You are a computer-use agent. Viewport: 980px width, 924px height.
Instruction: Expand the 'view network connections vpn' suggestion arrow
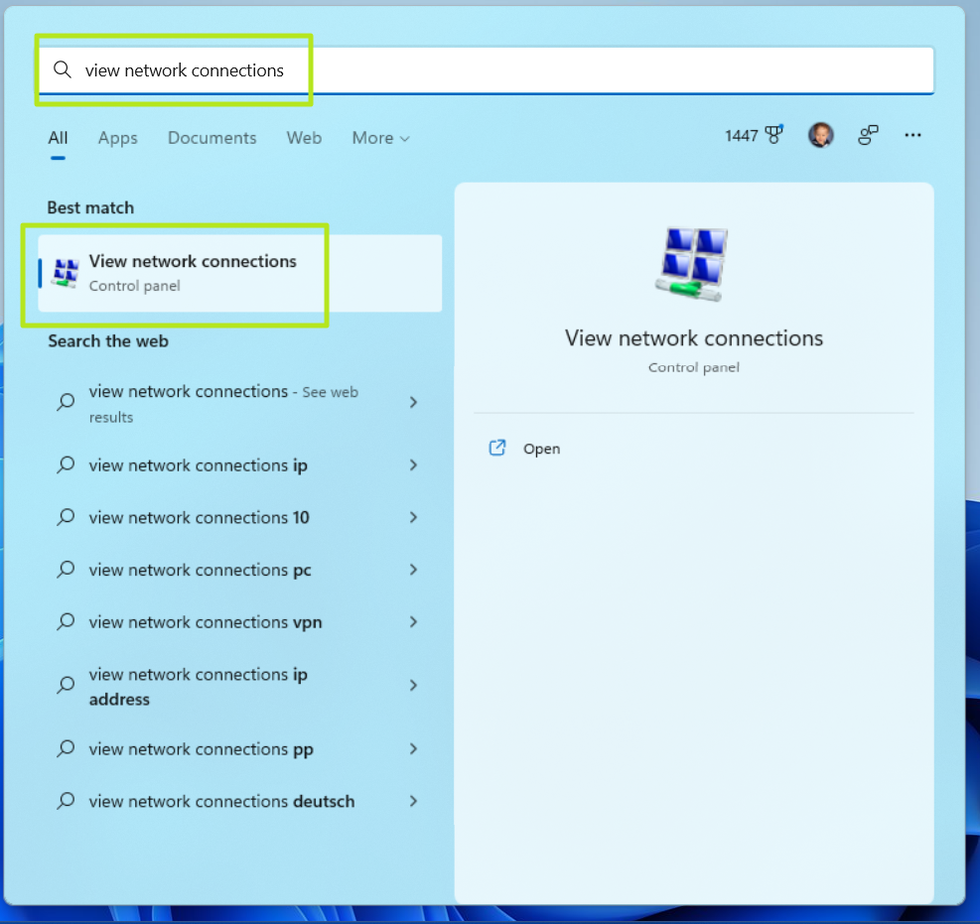click(x=414, y=622)
